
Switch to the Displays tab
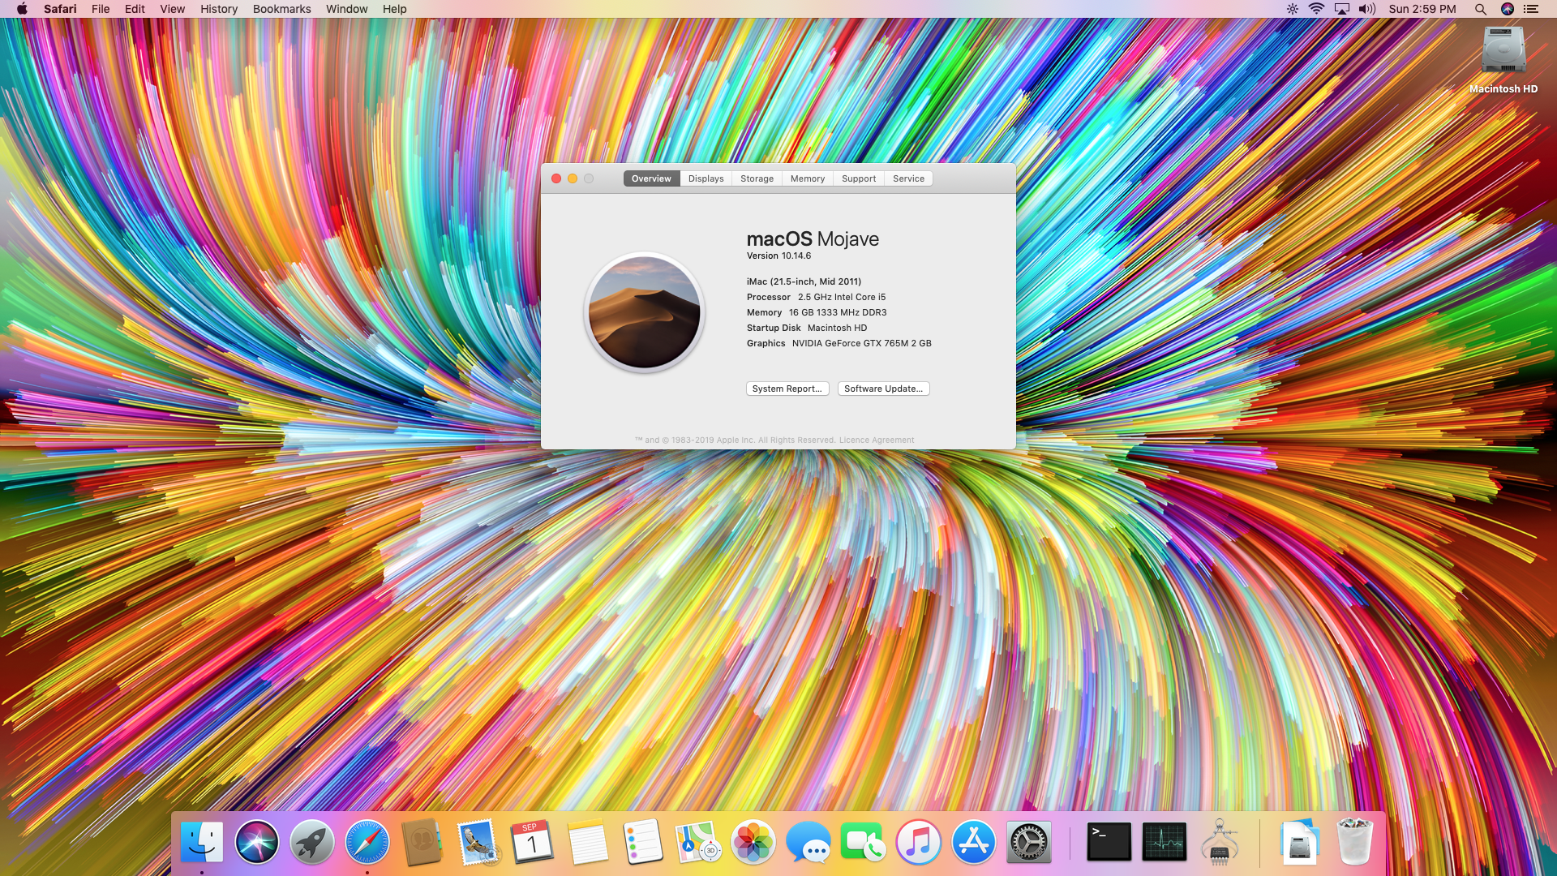[x=706, y=178]
